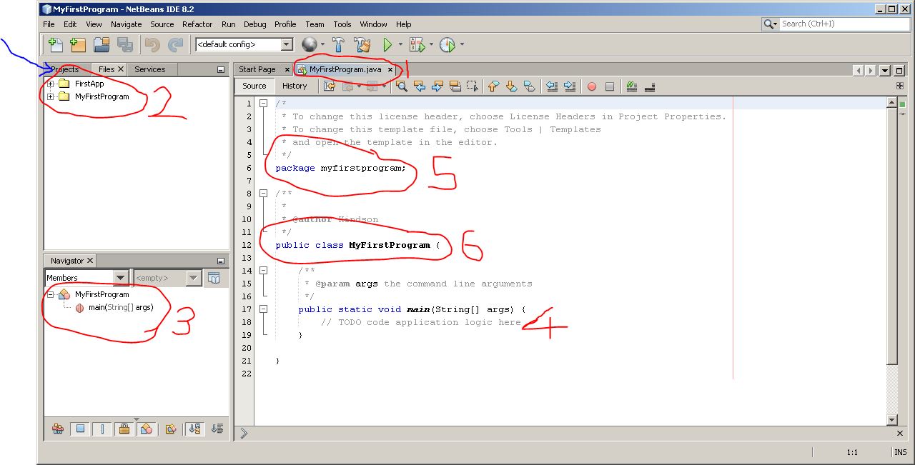Image resolution: width=915 pixels, height=465 pixels.
Task: Save all files using the Save All icon
Action: [124, 44]
